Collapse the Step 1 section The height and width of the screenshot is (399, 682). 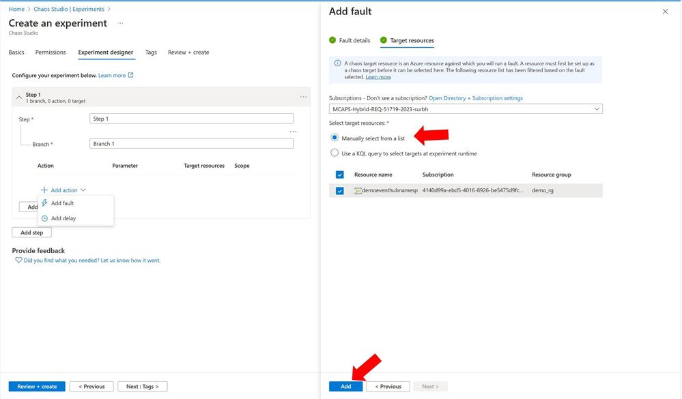(x=18, y=98)
